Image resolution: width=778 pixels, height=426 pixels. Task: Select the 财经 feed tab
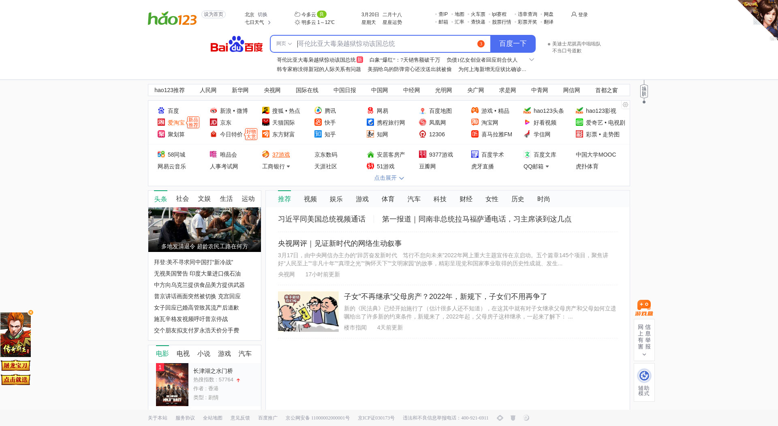[466, 199]
